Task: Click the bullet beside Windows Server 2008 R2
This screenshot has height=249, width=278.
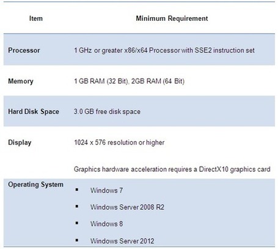Action: point(77,206)
